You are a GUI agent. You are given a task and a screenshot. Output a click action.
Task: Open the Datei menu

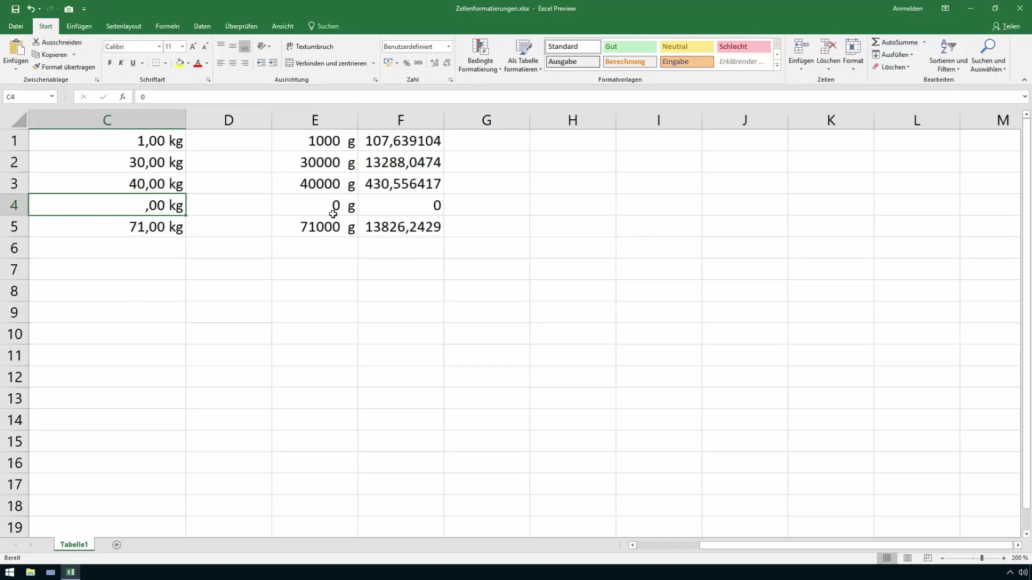tap(16, 26)
